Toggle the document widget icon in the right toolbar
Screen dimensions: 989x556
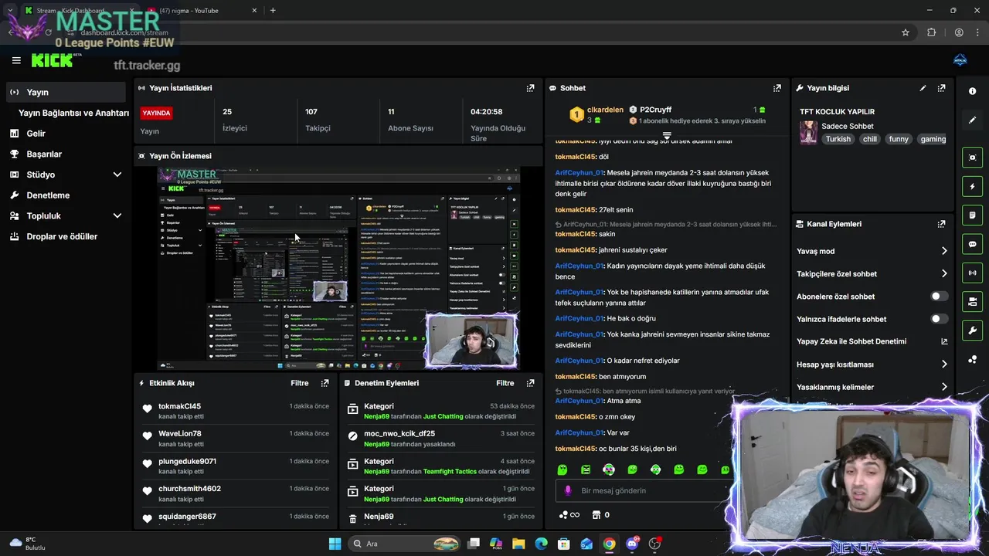[x=972, y=215]
